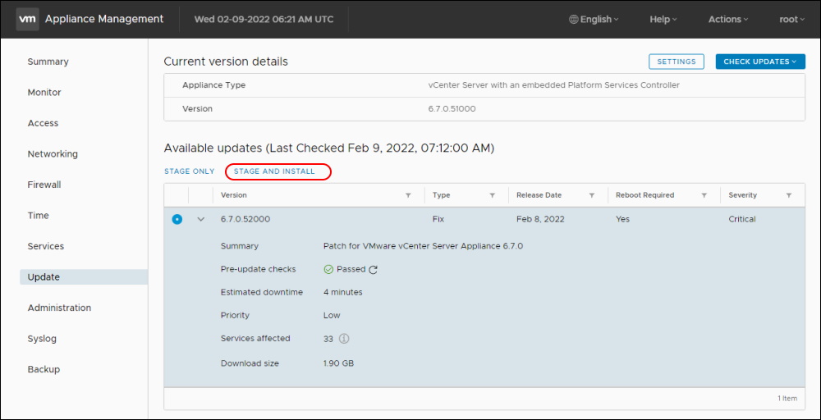Open the Actions dropdown menu
The width and height of the screenshot is (821, 420).
point(727,20)
